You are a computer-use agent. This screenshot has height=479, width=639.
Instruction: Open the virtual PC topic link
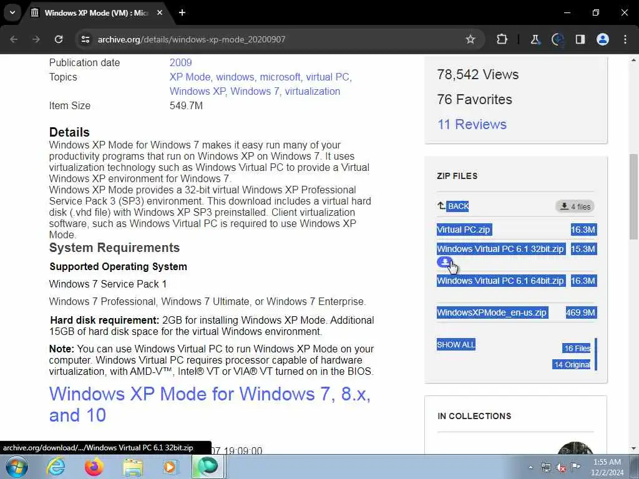(328, 77)
